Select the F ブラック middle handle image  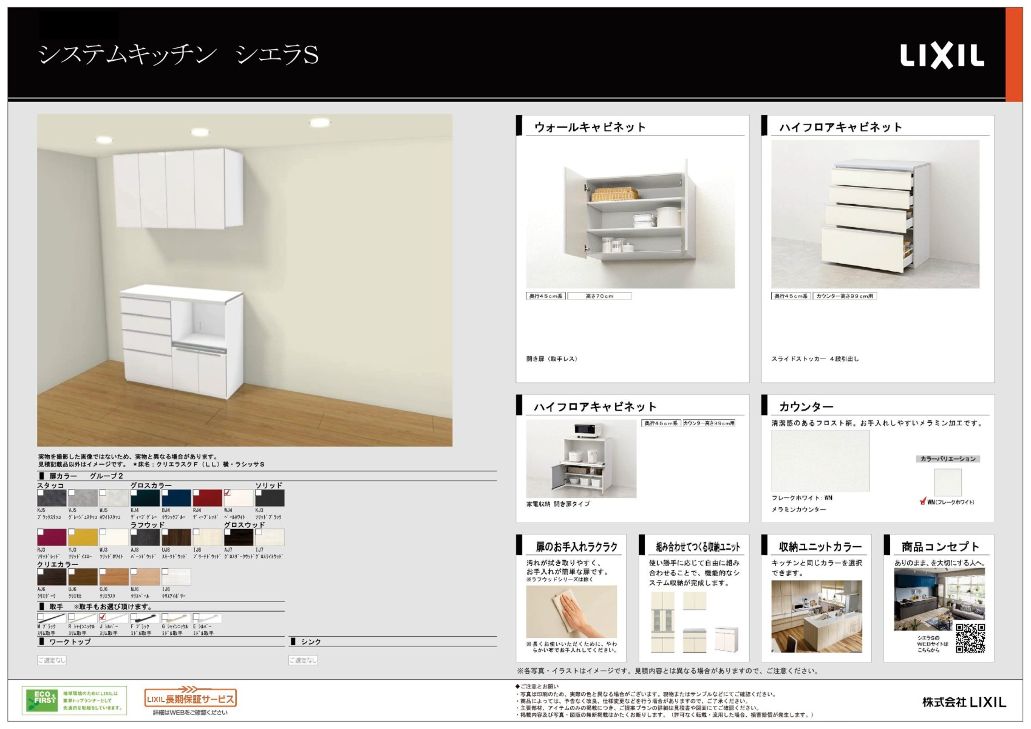145,618
